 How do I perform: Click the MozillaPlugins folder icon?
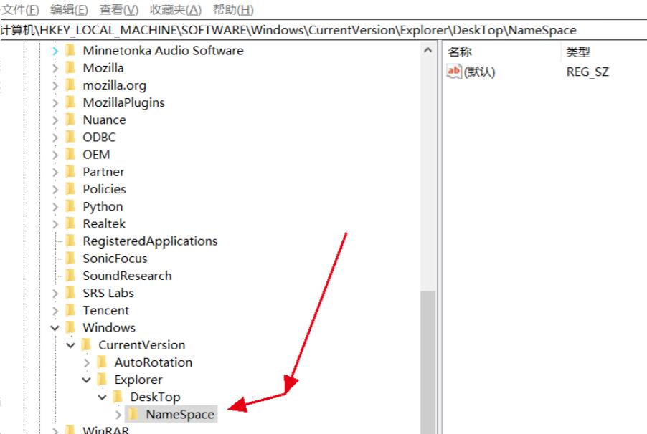(x=70, y=102)
